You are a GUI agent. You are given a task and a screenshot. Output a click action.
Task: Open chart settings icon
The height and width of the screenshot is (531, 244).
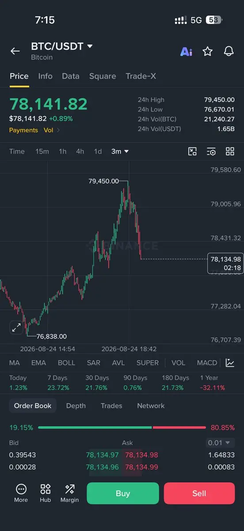[x=211, y=151]
